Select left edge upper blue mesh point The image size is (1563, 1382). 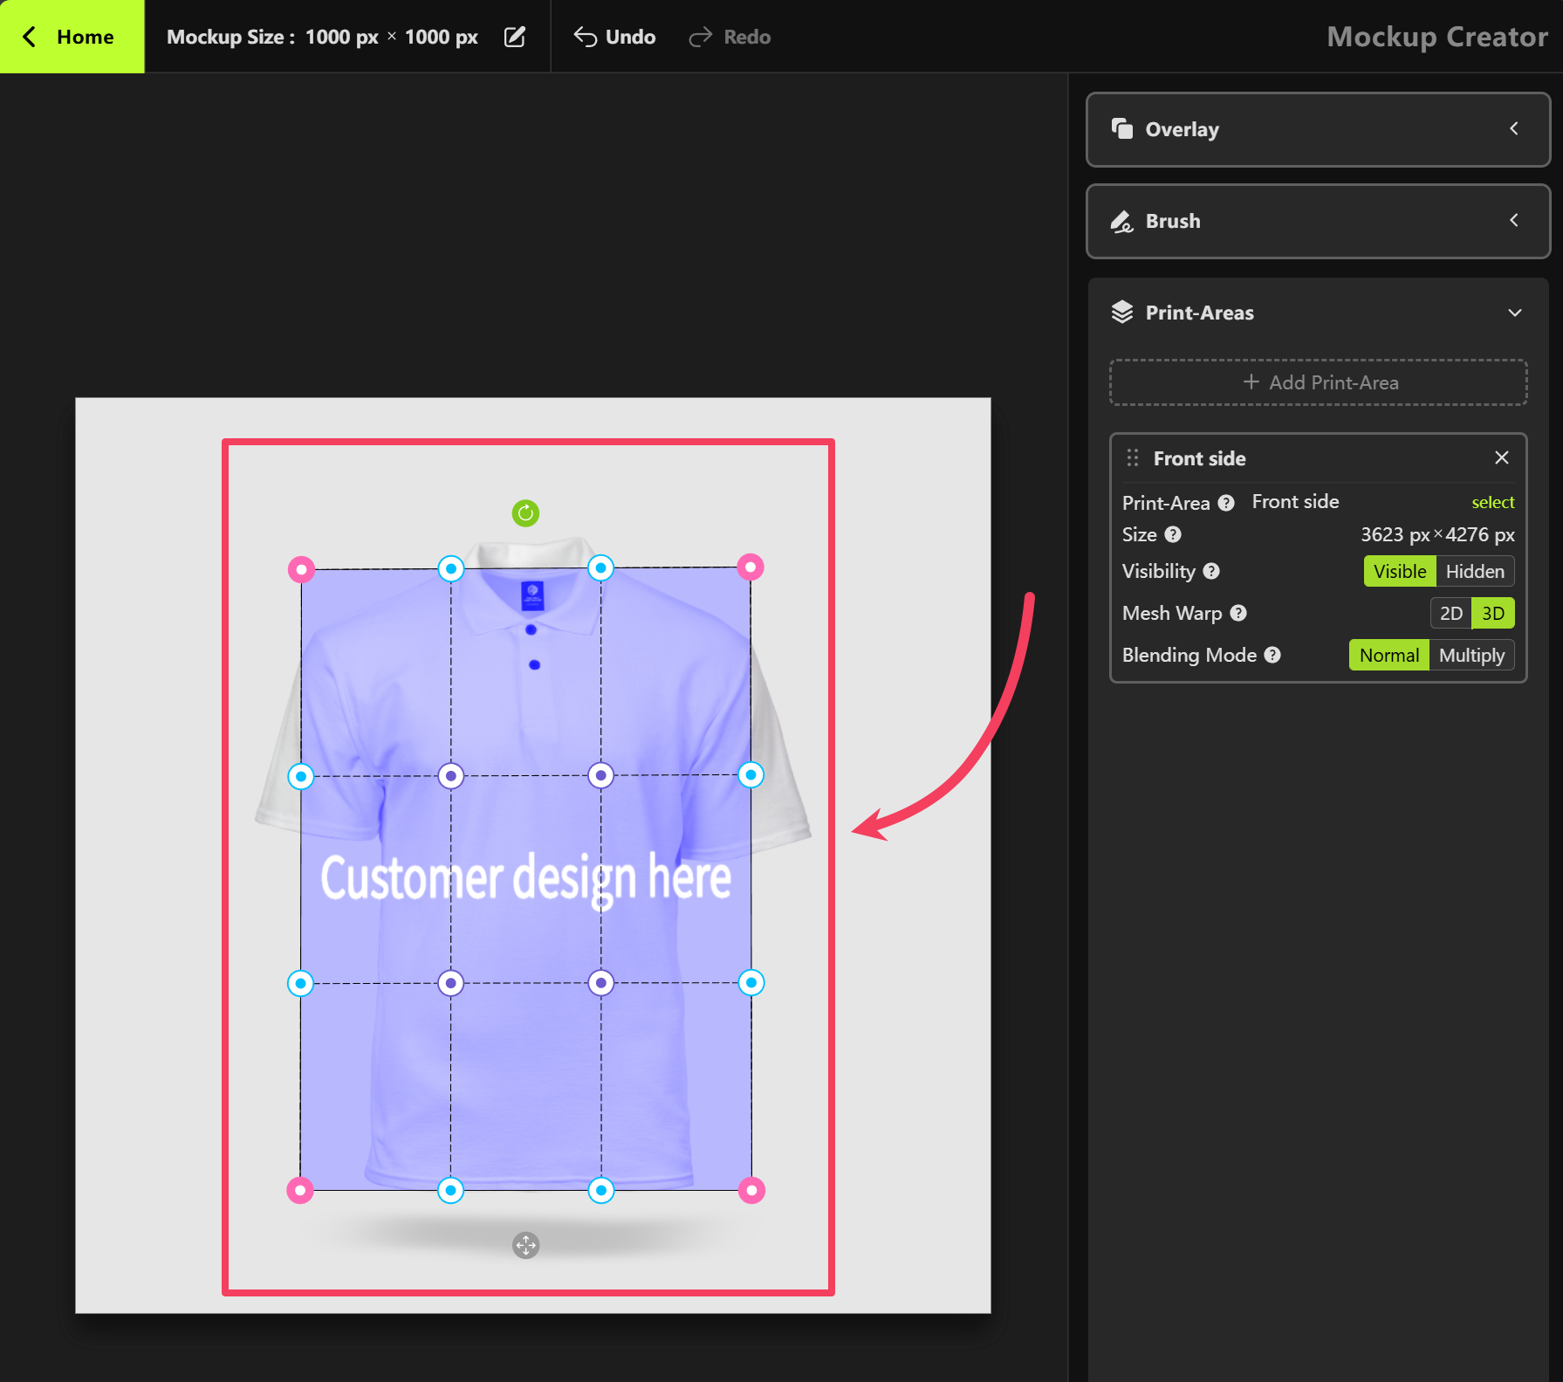point(301,776)
